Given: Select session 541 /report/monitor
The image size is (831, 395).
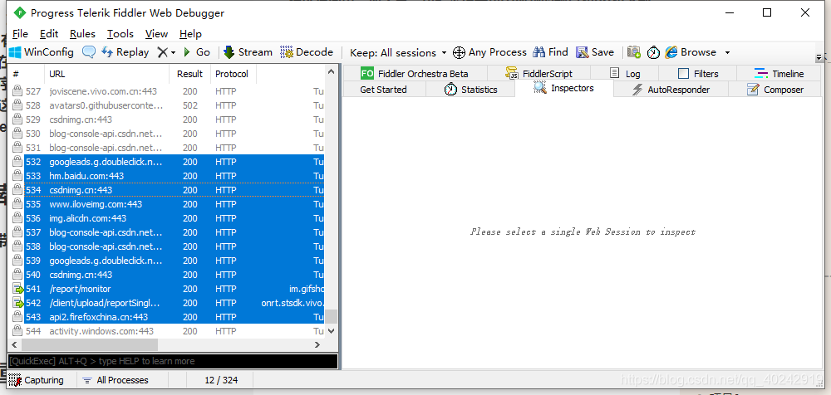Looking at the screenshot, I should point(167,289).
